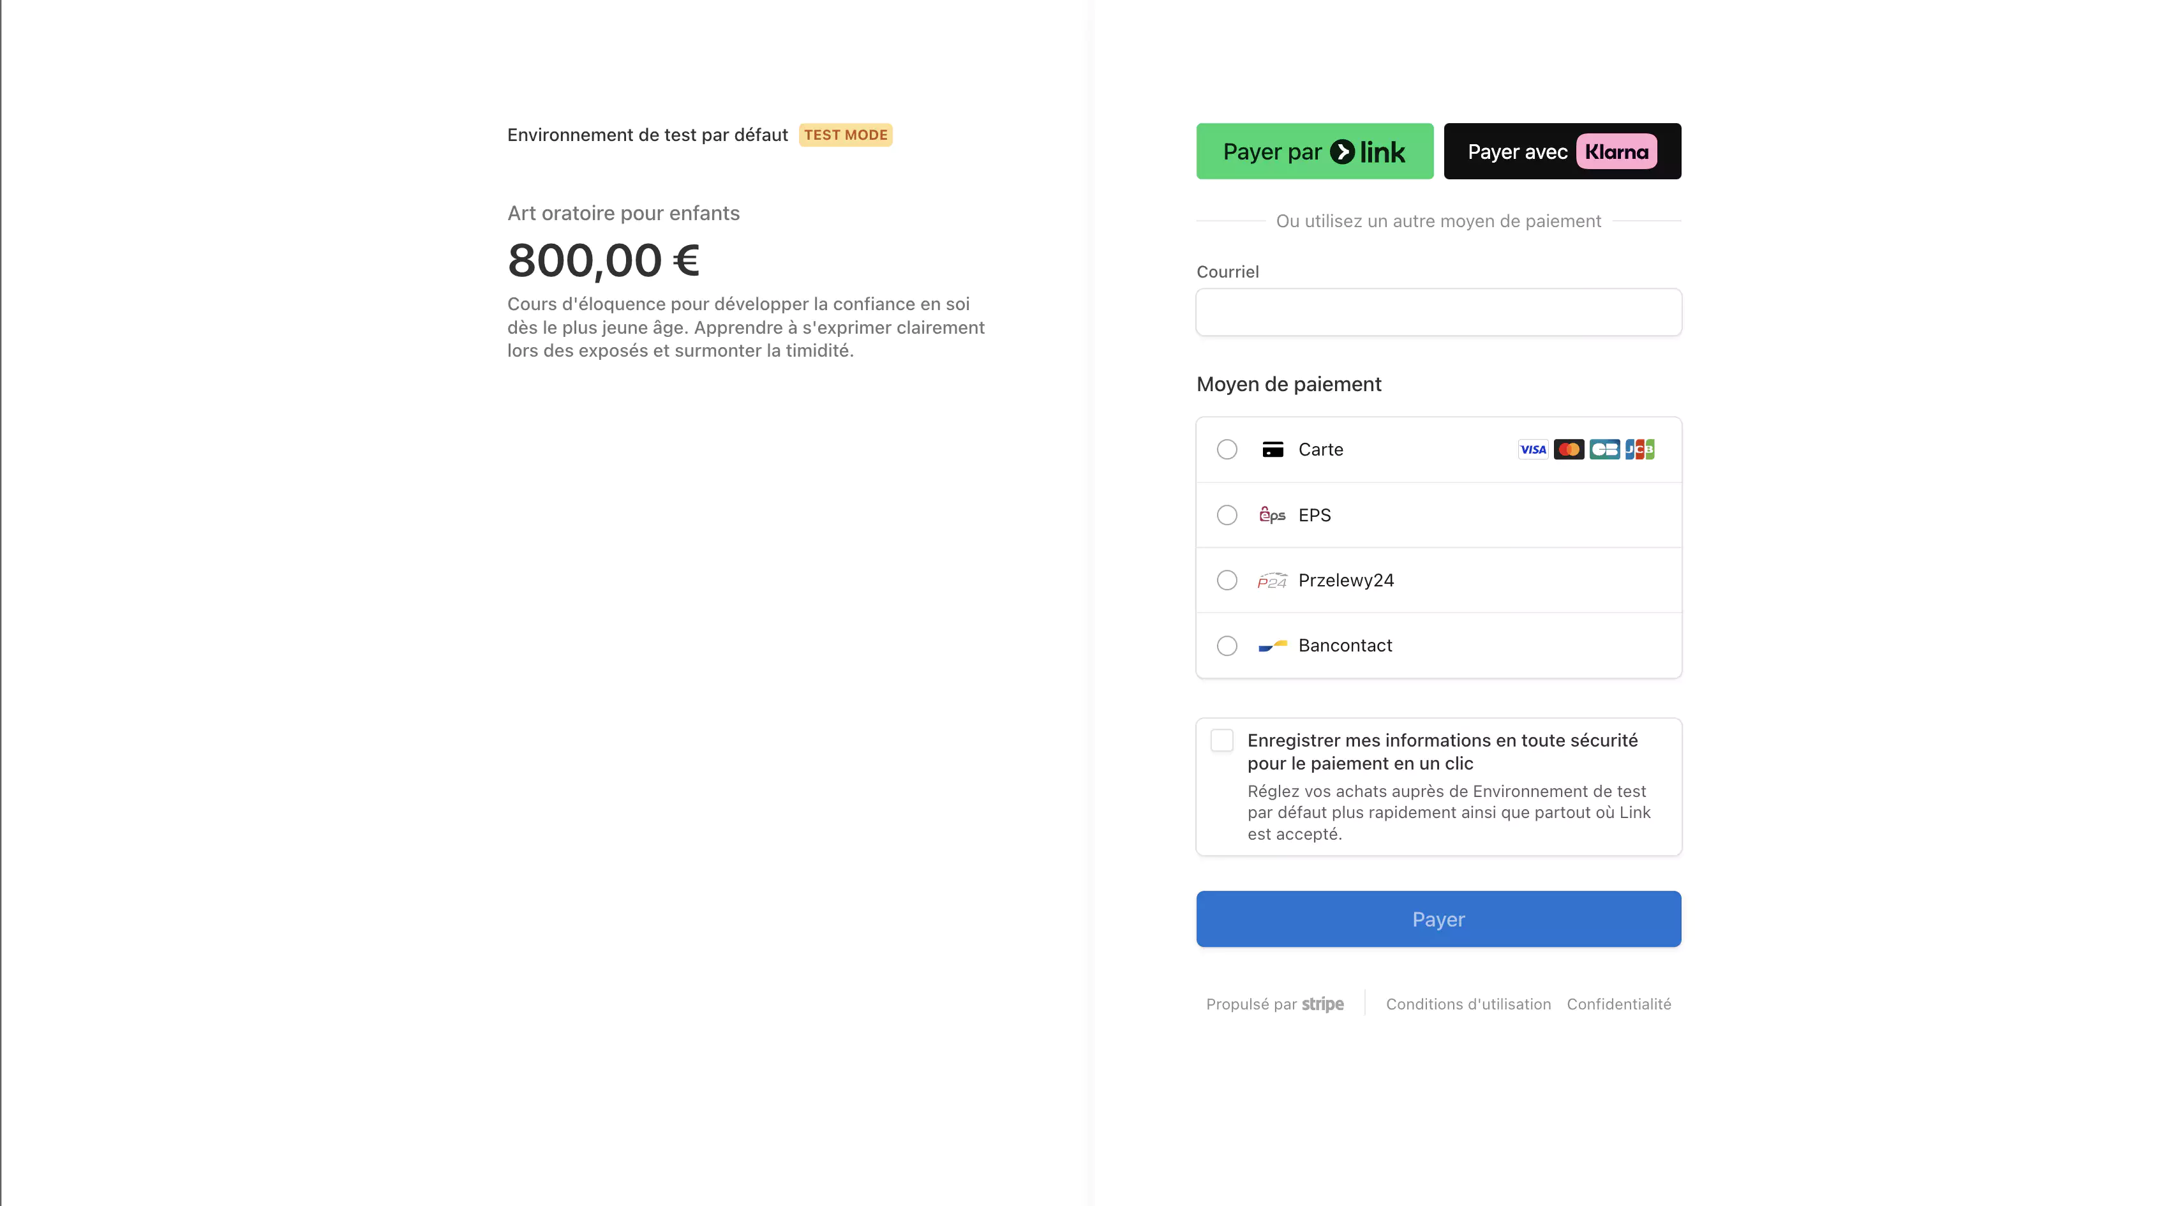Image resolution: width=2180 pixels, height=1206 pixels.
Task: Open the Propulsé par Stripe link
Action: point(1274,1004)
